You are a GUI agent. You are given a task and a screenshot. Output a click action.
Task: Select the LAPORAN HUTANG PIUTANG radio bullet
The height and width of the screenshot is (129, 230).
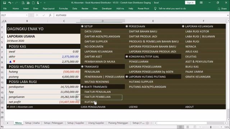coord(127,77)
